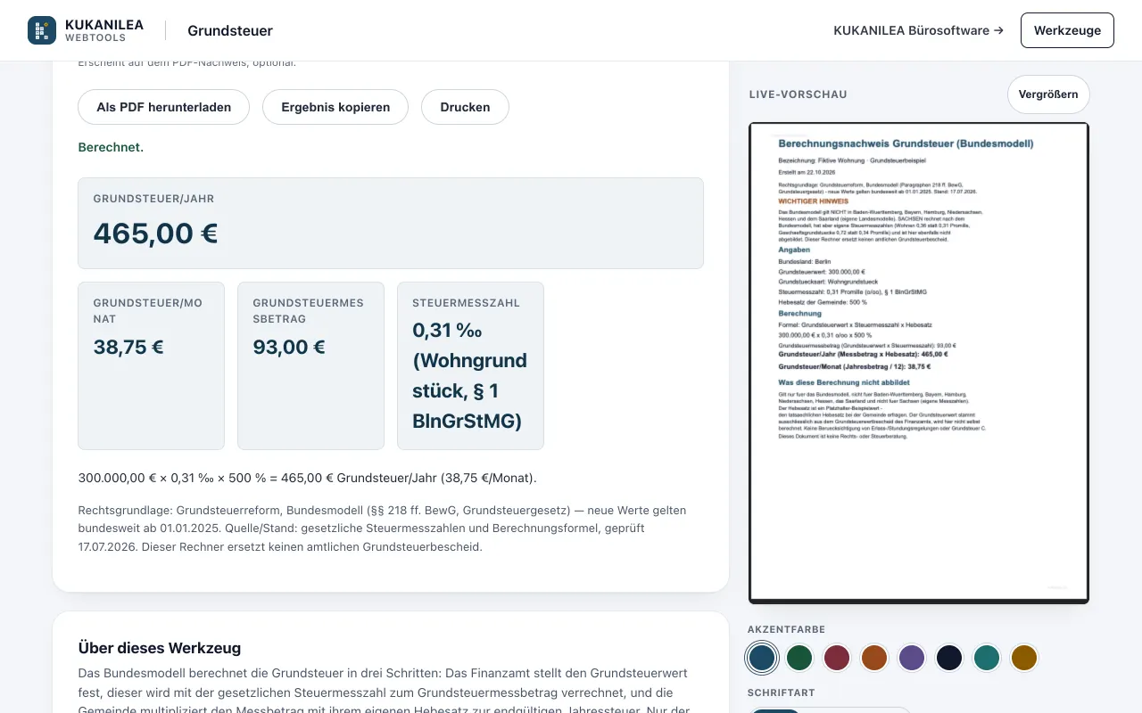Image resolution: width=1142 pixels, height=713 pixels.
Task: Click the '0,31 ‰' Steuermesszahl value
Action: 469,375
